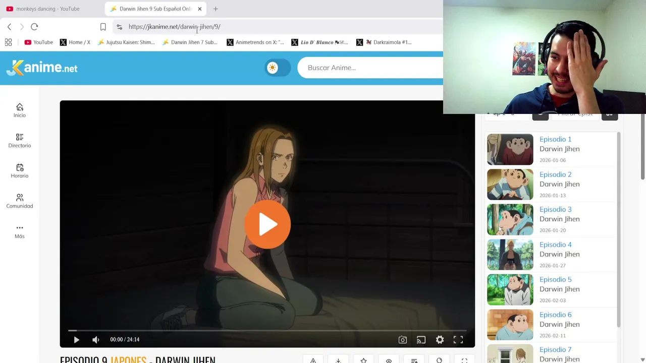Expand the Más menu in the sidebar
This screenshot has height=363, width=646.
pos(20,231)
